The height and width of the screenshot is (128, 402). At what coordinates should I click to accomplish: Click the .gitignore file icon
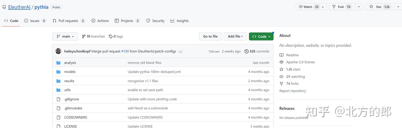(x=58, y=99)
